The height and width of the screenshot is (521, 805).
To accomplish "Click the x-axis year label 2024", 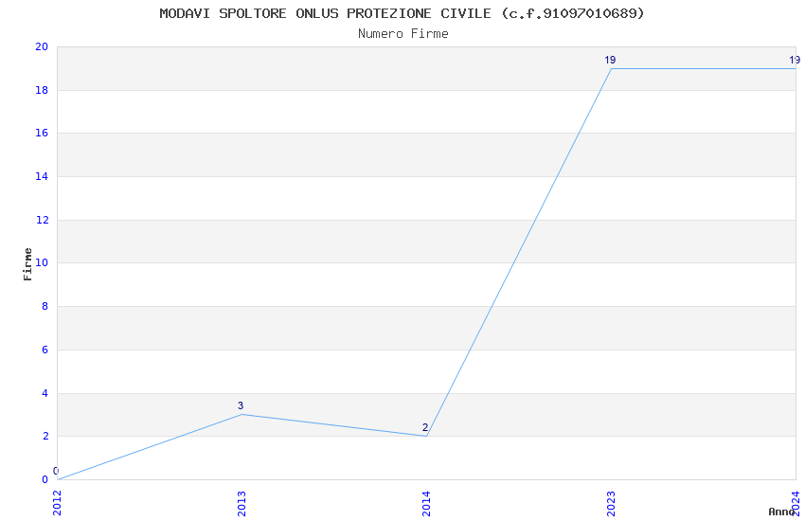I will pyautogui.click(x=796, y=503).
